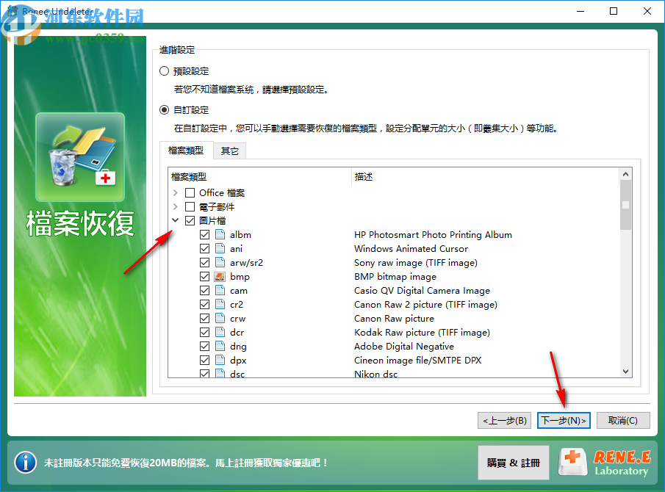Click the 取消(C) cancel button
Screen dimensions: 665x492
[x=623, y=420]
